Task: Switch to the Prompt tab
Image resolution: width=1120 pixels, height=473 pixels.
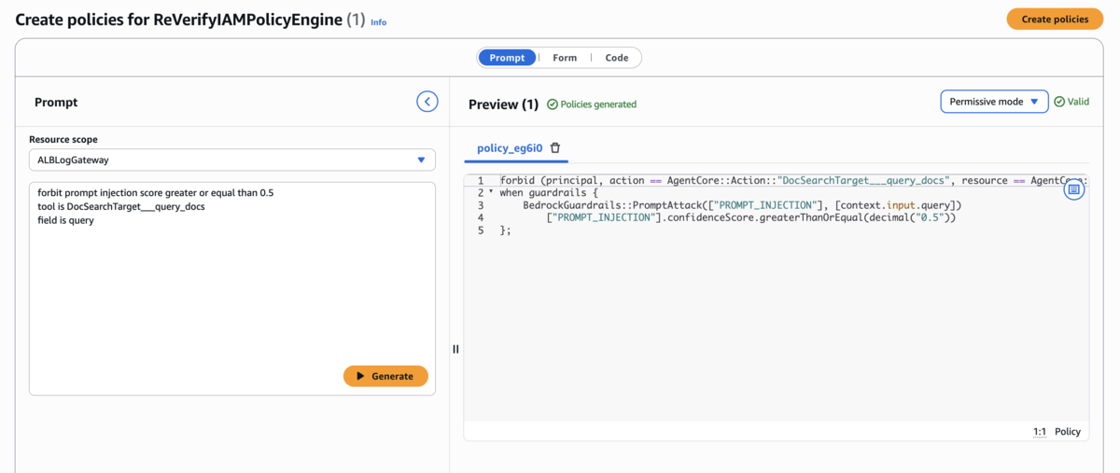Action: [507, 58]
